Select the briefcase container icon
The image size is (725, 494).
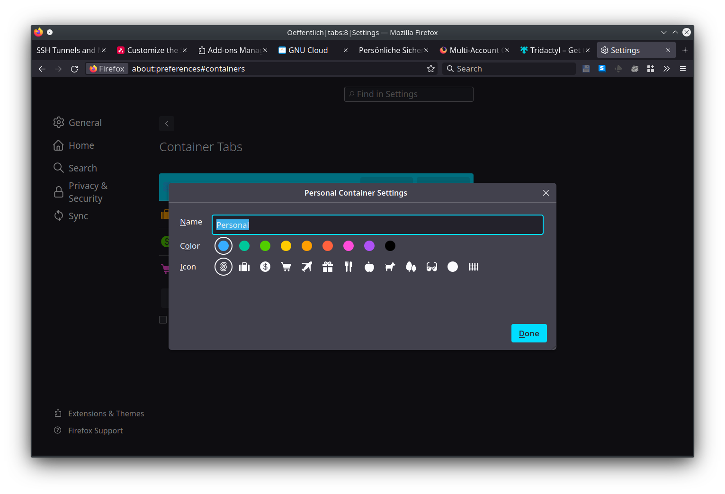pos(244,267)
